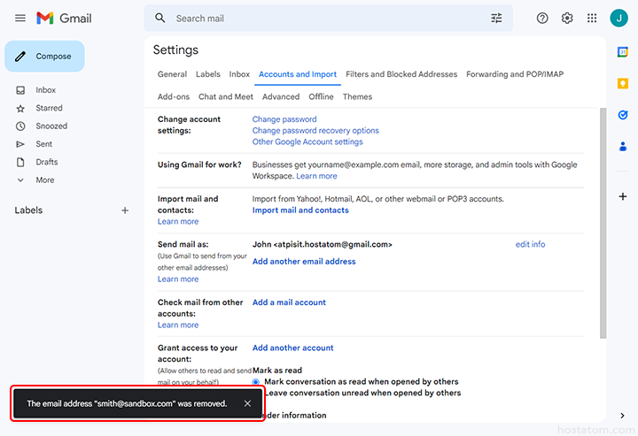Screen dimensions: 638x436
Task: Create new label with plus icon
Action: click(x=125, y=210)
